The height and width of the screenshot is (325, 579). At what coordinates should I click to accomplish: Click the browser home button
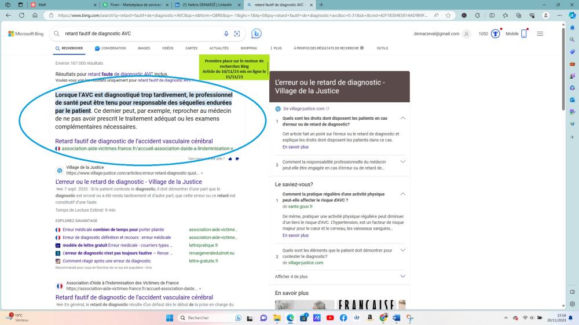(35, 16)
